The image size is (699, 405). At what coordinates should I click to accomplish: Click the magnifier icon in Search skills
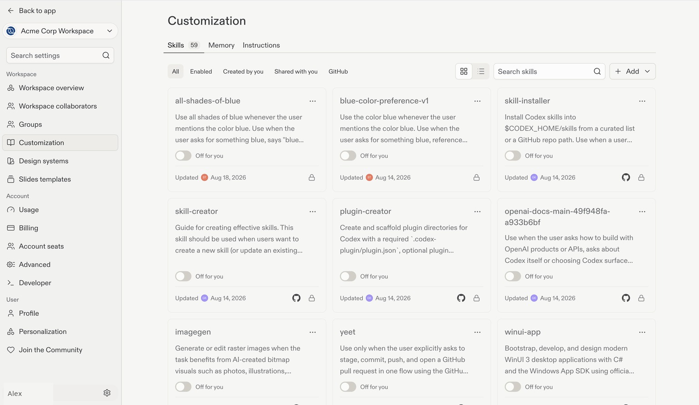(597, 71)
